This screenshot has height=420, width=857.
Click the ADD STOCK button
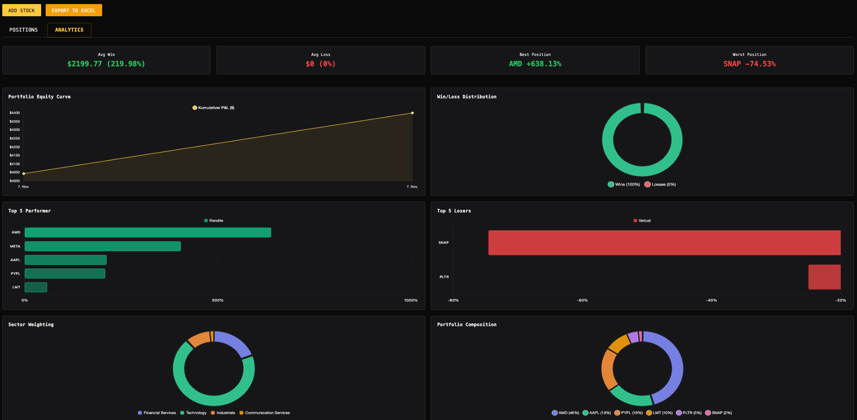tap(21, 10)
